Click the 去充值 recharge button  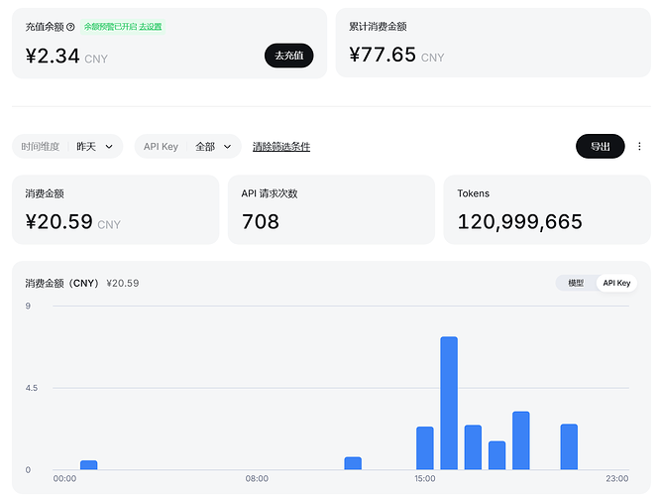[x=288, y=56]
